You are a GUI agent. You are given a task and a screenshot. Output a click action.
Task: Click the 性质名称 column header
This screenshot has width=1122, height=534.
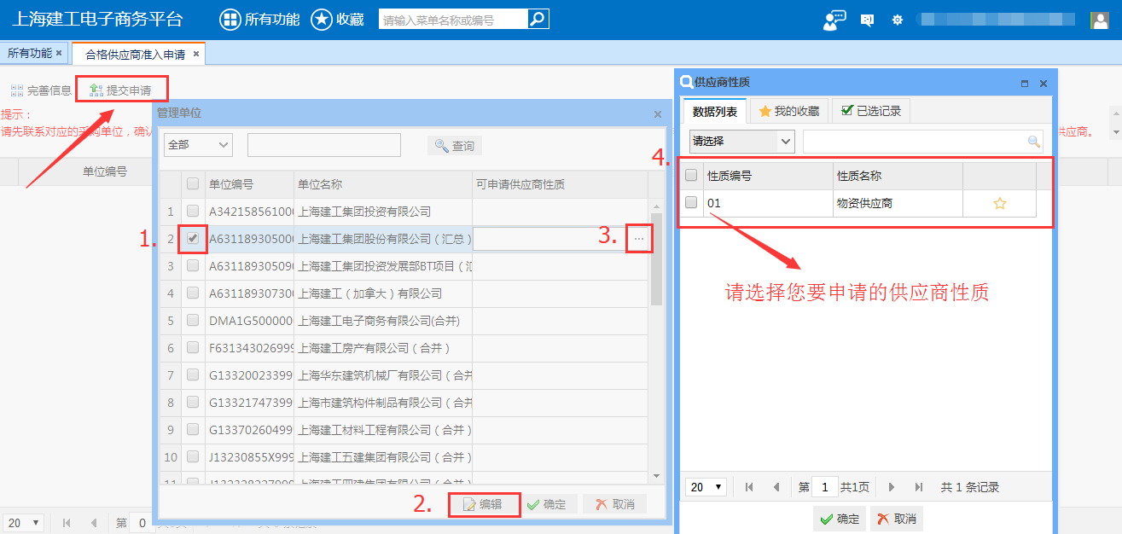pyautogui.click(x=899, y=176)
